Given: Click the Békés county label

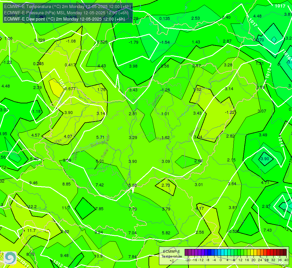Looking at the screenshot, I should tap(194, 132).
